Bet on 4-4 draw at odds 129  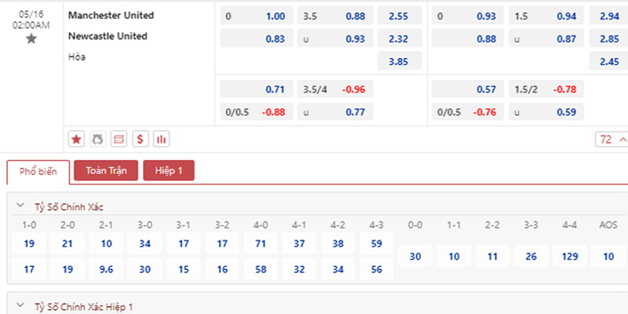pos(570,257)
